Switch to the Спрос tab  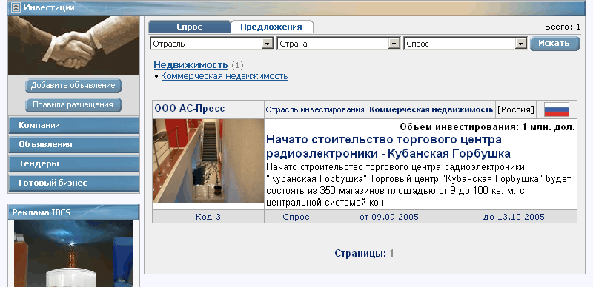click(x=189, y=27)
